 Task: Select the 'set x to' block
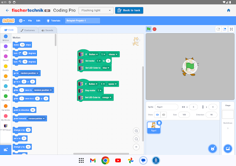coord(20,138)
